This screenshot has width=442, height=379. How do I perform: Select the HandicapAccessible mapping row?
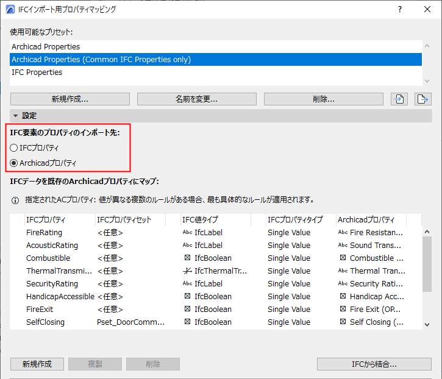point(216,297)
